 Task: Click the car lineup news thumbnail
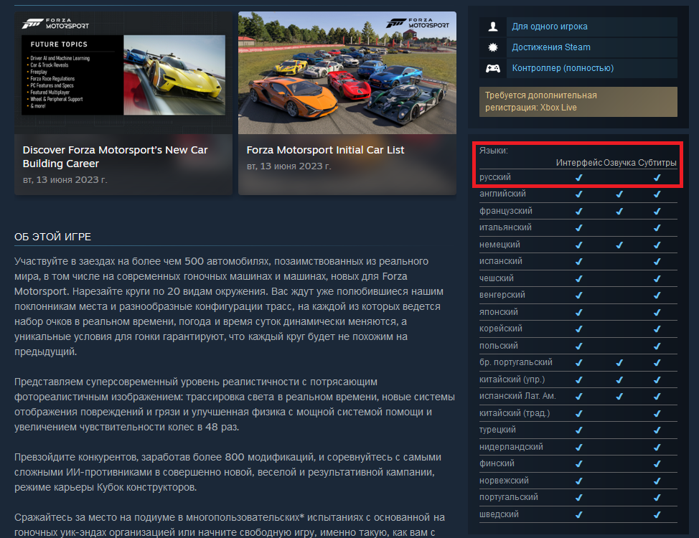347,72
